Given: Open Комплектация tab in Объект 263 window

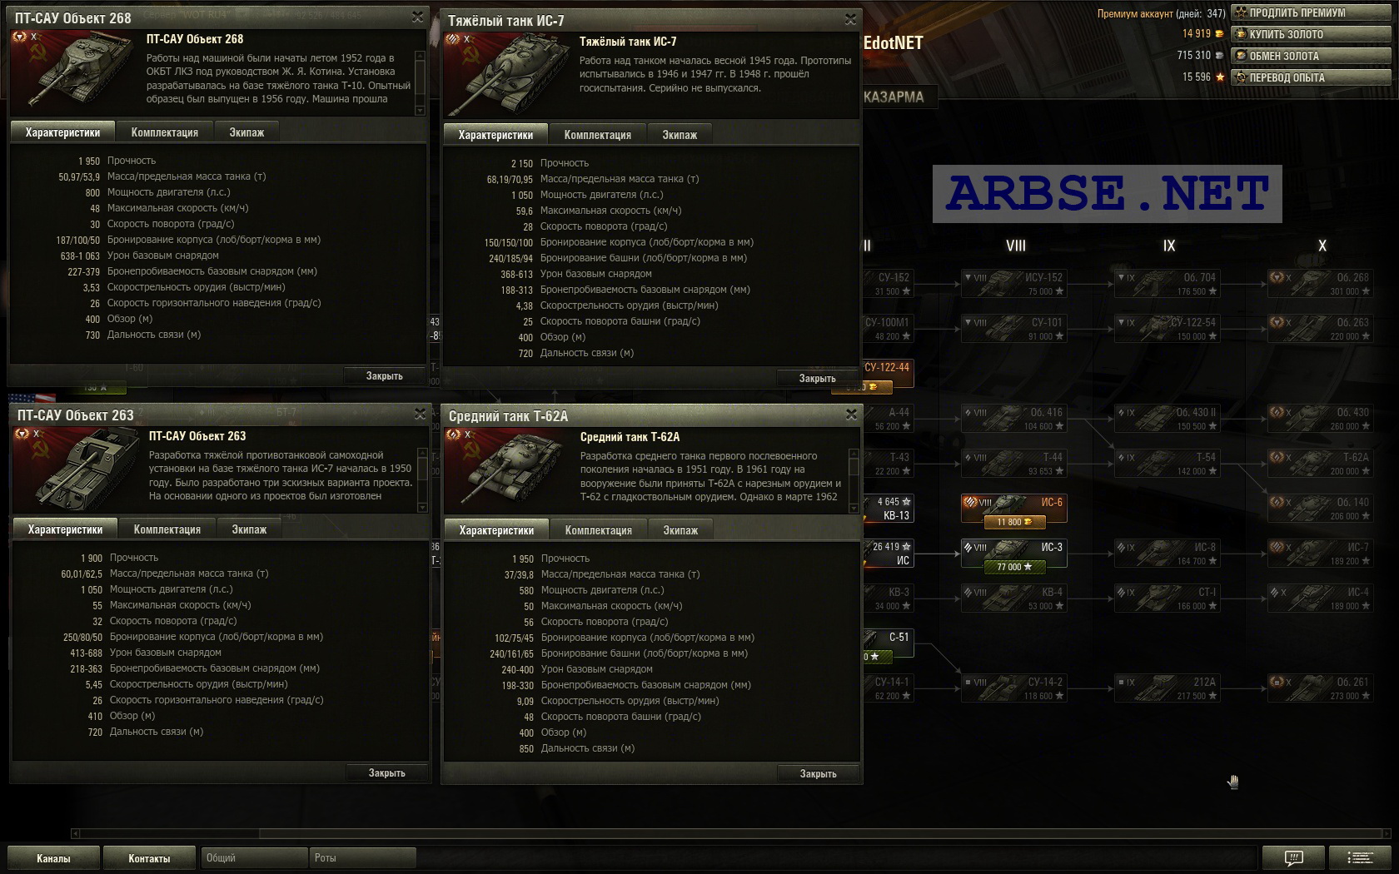Looking at the screenshot, I should point(167,529).
